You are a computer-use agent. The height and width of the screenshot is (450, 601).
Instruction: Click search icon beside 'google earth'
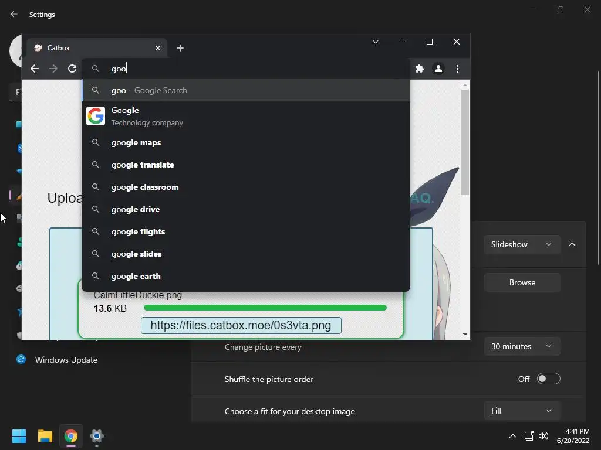pos(96,276)
